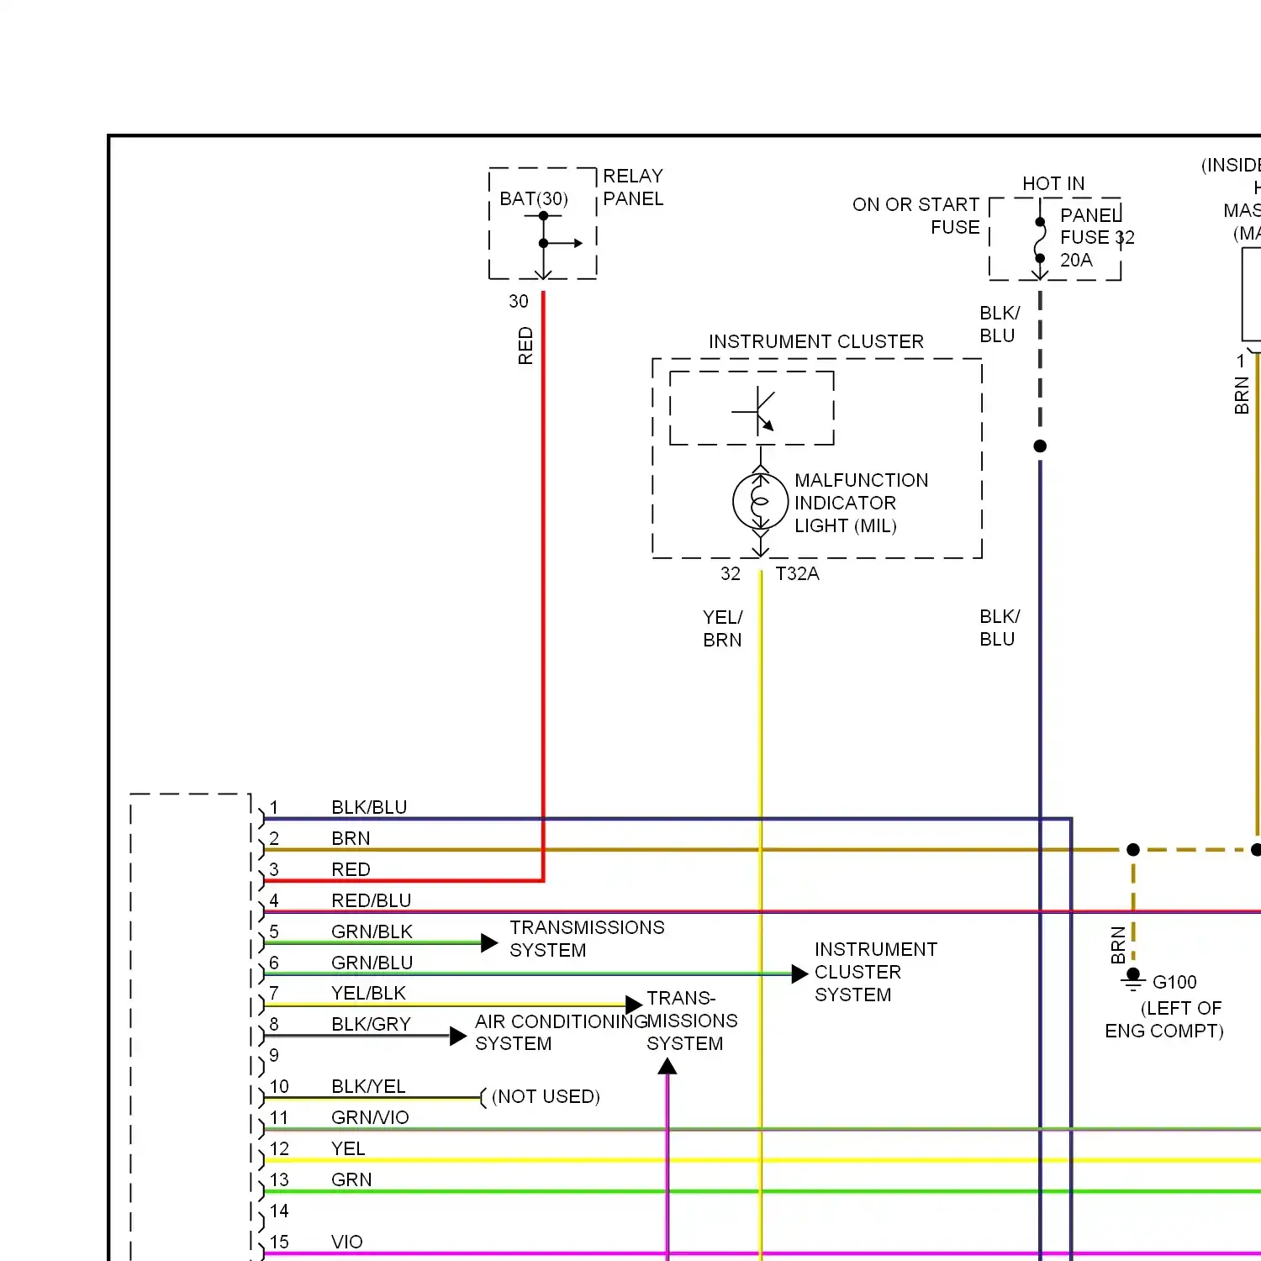Click the BLK/YEL label on pin 10
Screen dimensions: 1261x1261
point(368,1086)
